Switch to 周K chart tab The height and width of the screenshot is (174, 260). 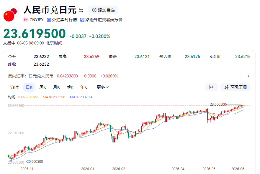point(42,87)
